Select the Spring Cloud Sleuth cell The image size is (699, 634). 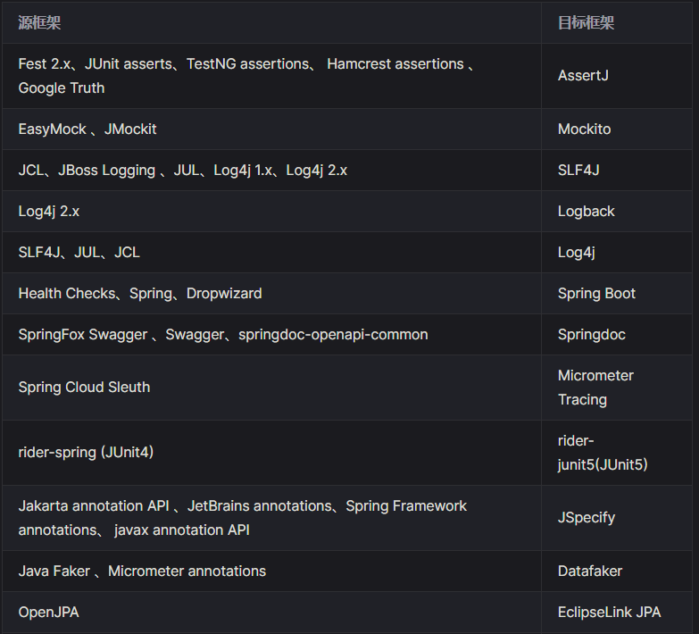(271, 387)
